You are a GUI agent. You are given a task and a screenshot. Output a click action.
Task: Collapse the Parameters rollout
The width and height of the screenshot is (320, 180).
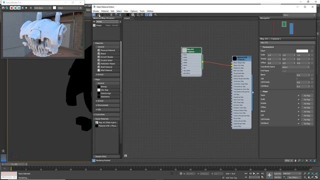(261, 47)
